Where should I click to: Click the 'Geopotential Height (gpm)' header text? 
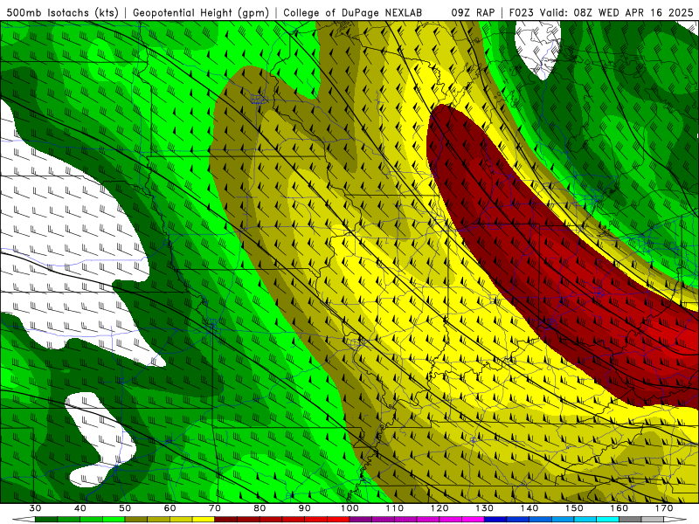click(201, 13)
